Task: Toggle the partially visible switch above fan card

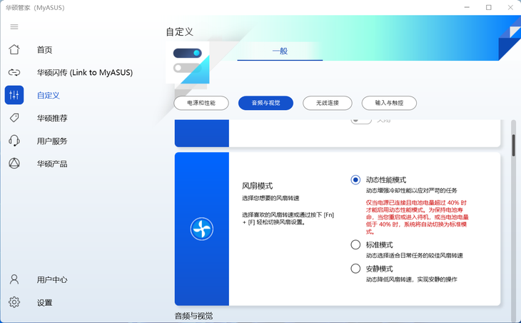Action: (361, 121)
